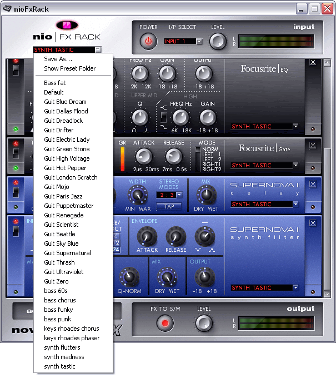Select the Guit Electric Lady preset

click(73, 140)
